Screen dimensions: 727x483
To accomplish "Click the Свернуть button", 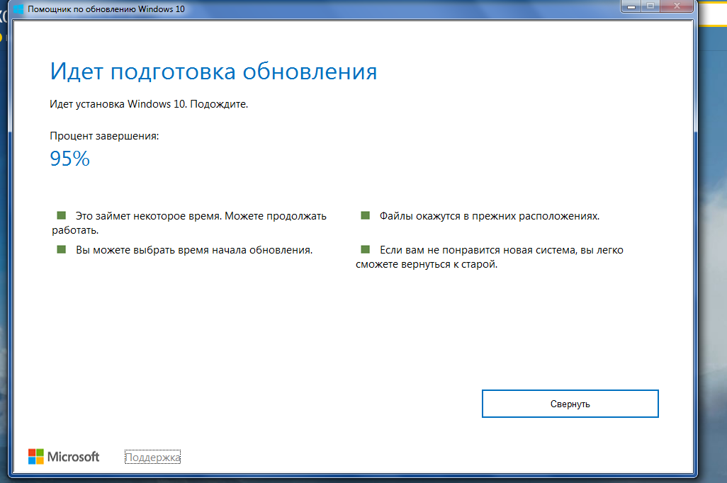I will coord(570,404).
